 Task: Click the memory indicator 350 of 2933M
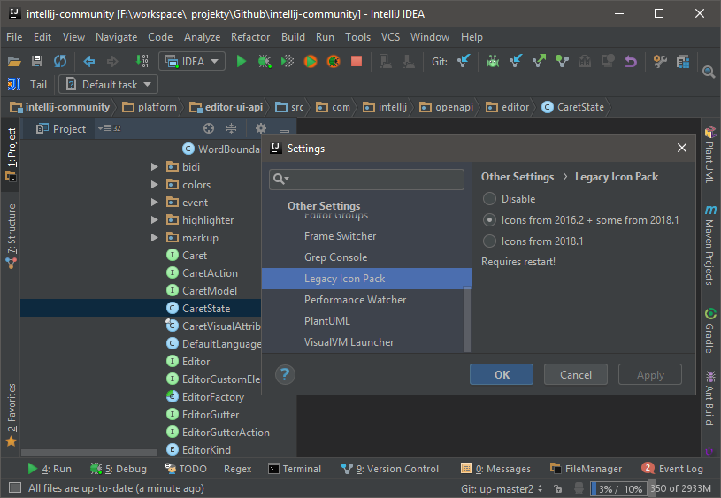click(680, 488)
